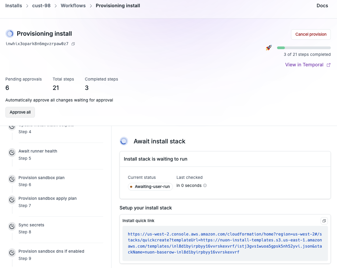Open the cust-98 breadcrumb
This screenshot has height=268, width=337.
coord(41,5)
